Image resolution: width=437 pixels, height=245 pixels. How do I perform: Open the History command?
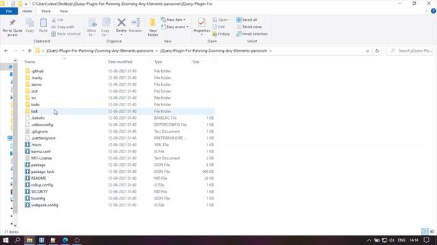(221, 34)
